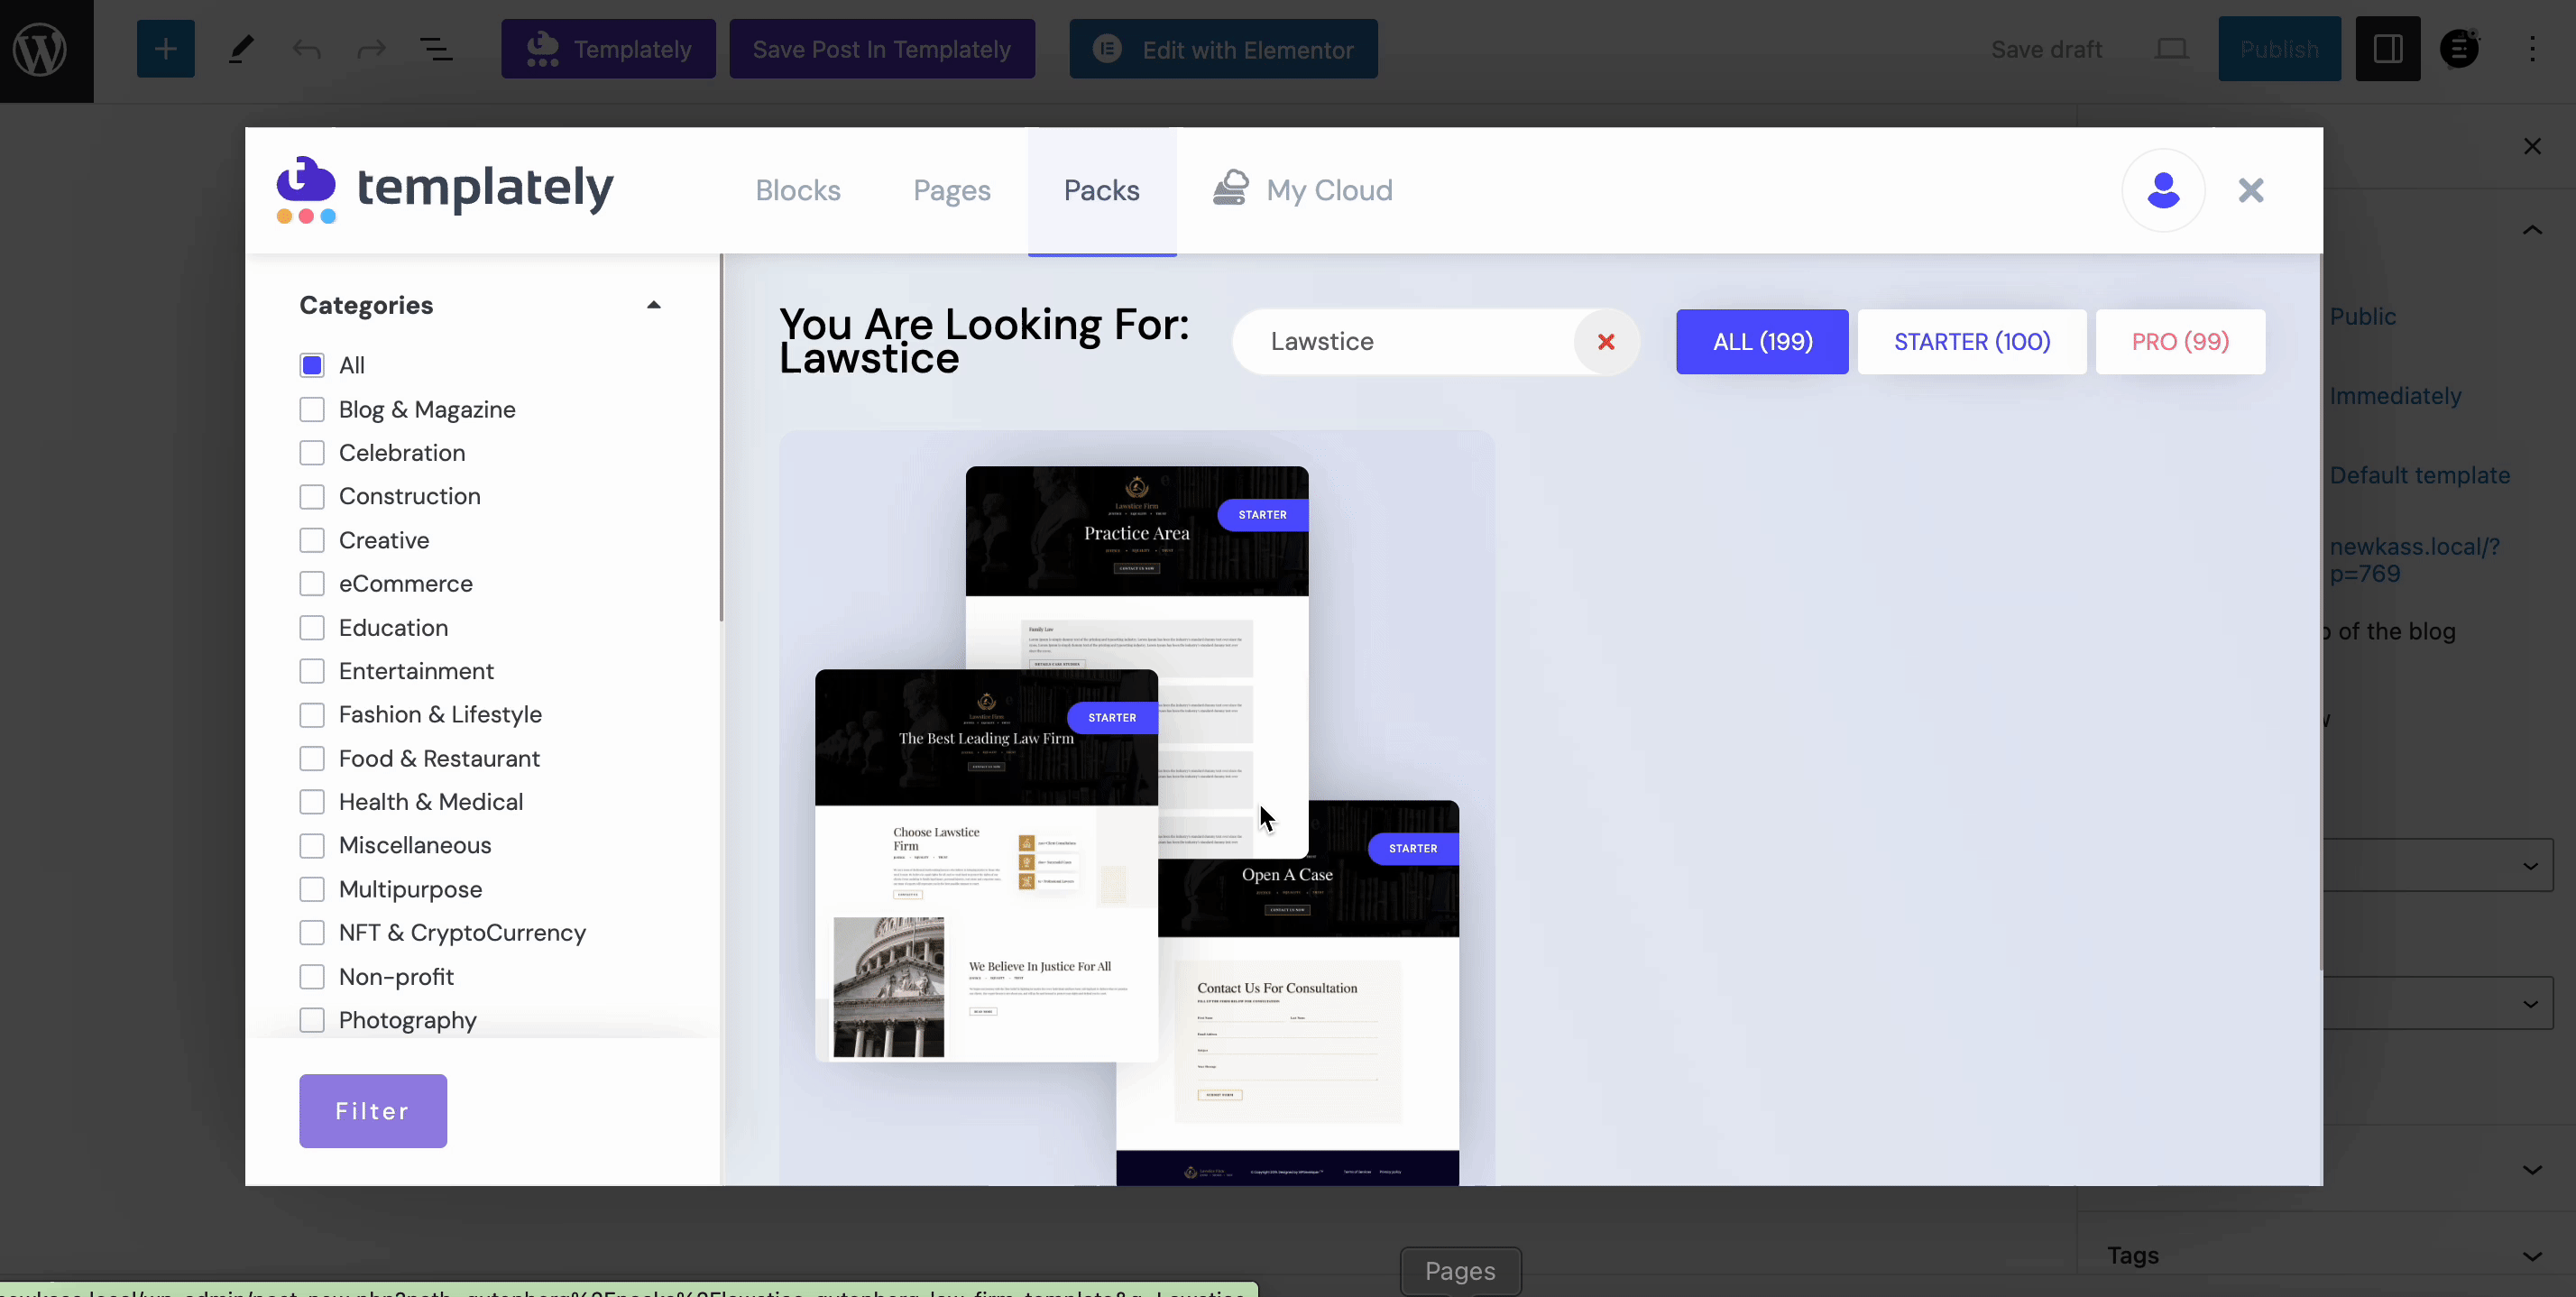Screen dimensions: 2576x1297
Task: Click the undo arrow icon in toolbar
Action: click(x=306, y=48)
